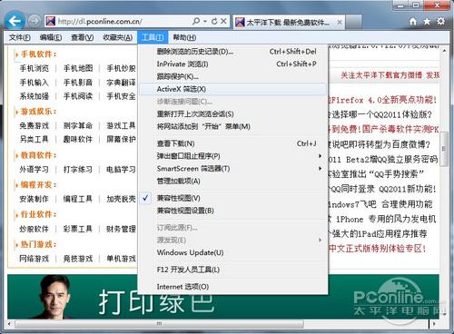Click the site favicon in address bar

click(50, 21)
